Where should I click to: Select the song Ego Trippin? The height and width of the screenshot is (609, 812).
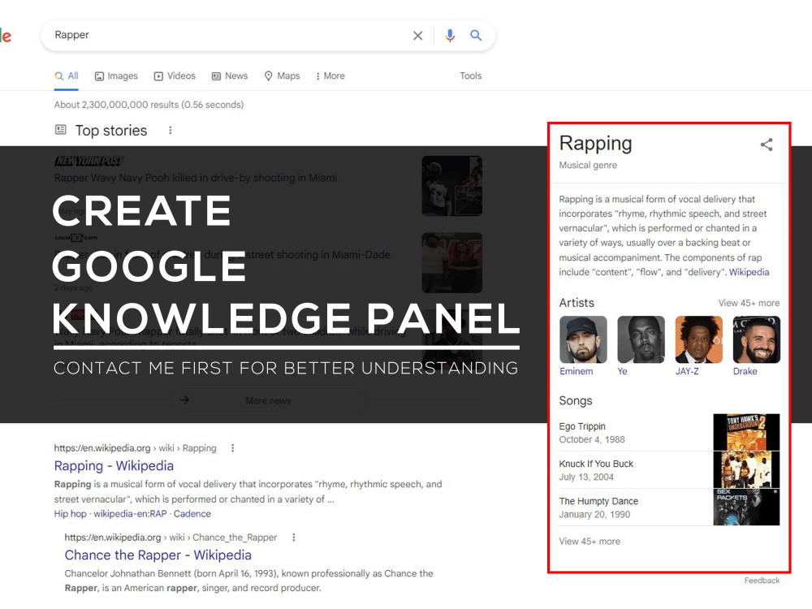(582, 426)
